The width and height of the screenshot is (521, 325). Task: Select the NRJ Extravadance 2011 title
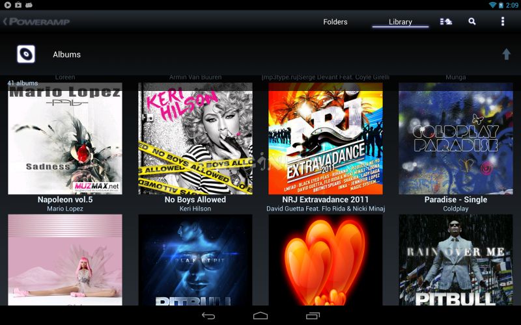[326, 200]
